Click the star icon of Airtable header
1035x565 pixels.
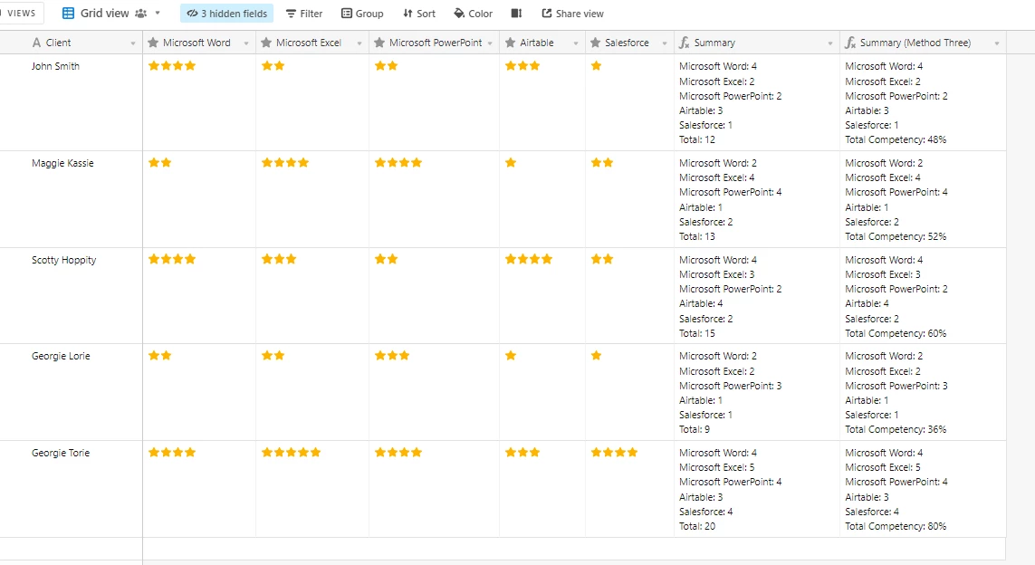510,43
